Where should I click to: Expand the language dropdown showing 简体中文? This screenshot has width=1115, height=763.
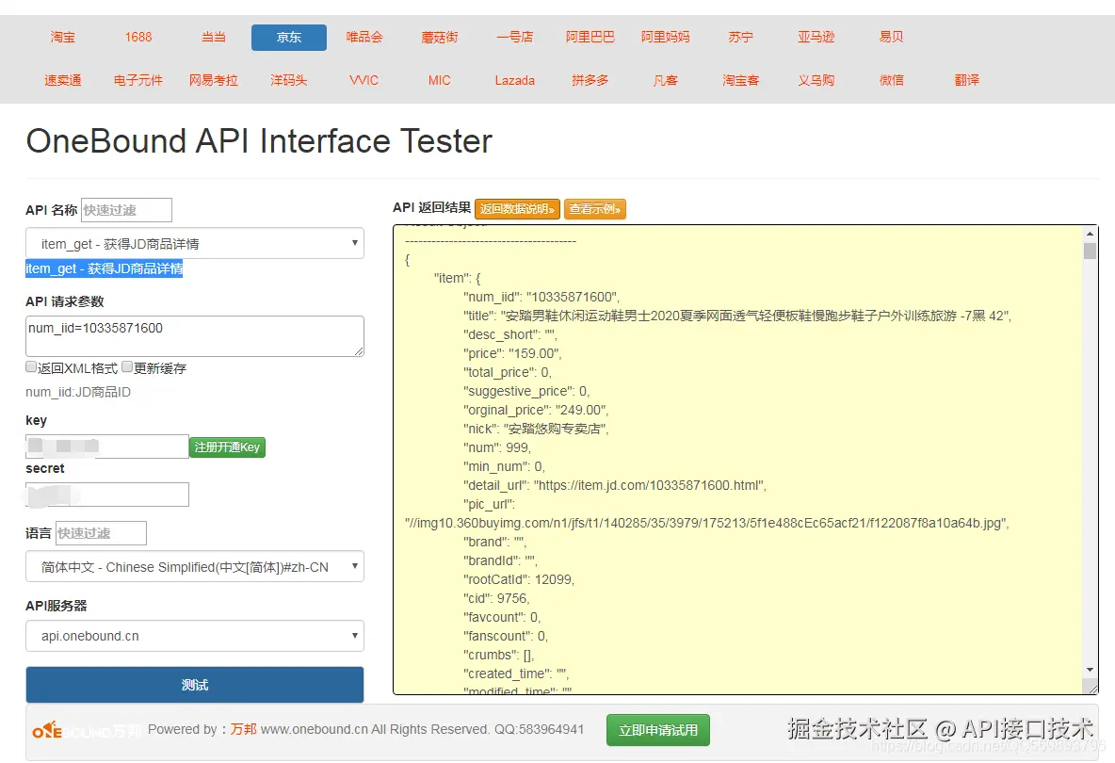(x=195, y=567)
